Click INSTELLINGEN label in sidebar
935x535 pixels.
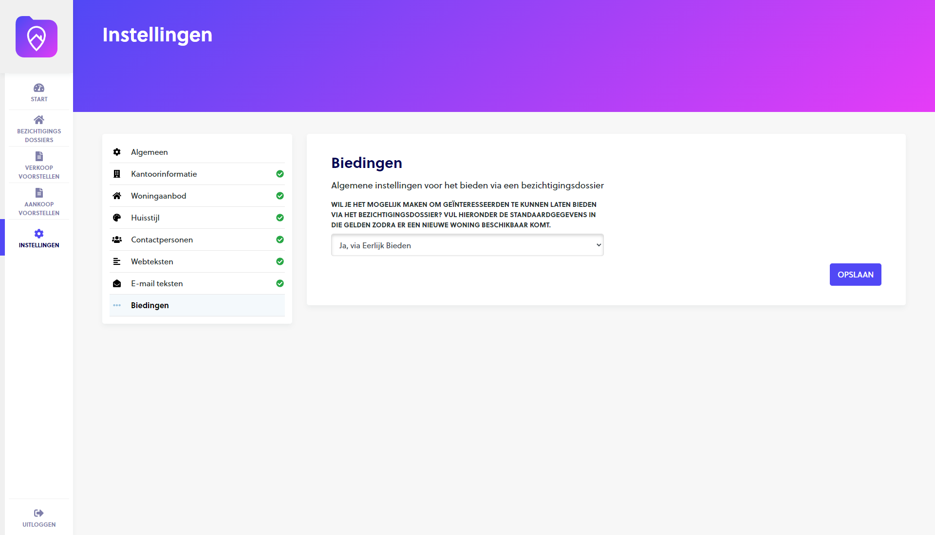(39, 245)
